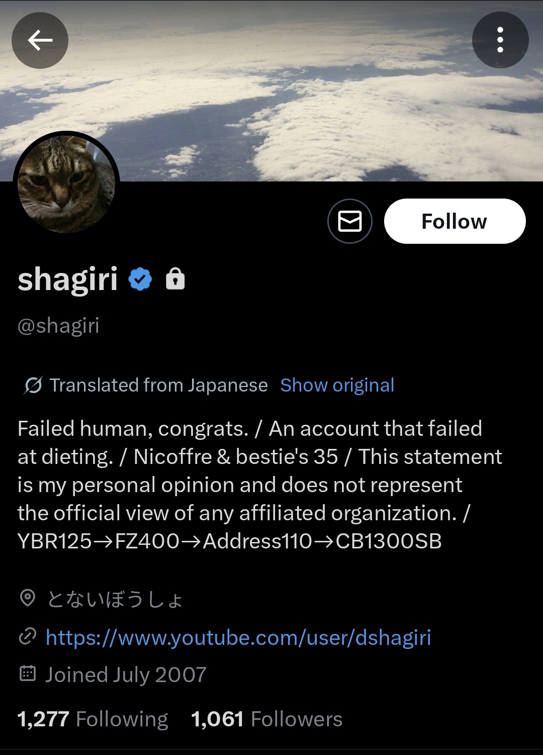
Task: Tap the calendar joined-date icon
Action: click(x=28, y=673)
